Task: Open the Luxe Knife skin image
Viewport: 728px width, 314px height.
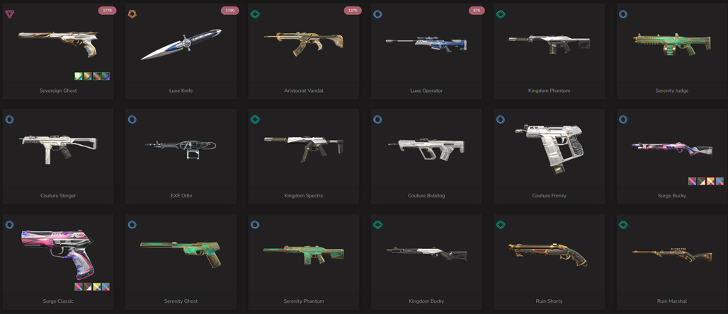Action: (181, 45)
